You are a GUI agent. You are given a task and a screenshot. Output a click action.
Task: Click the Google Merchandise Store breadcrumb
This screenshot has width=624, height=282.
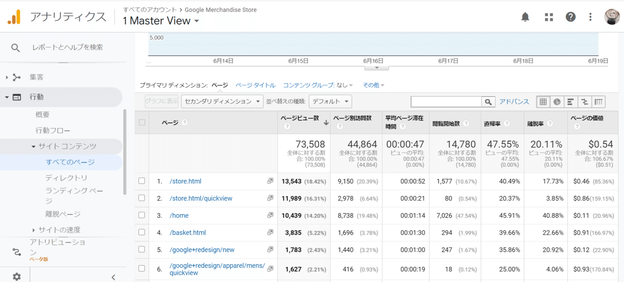click(221, 10)
